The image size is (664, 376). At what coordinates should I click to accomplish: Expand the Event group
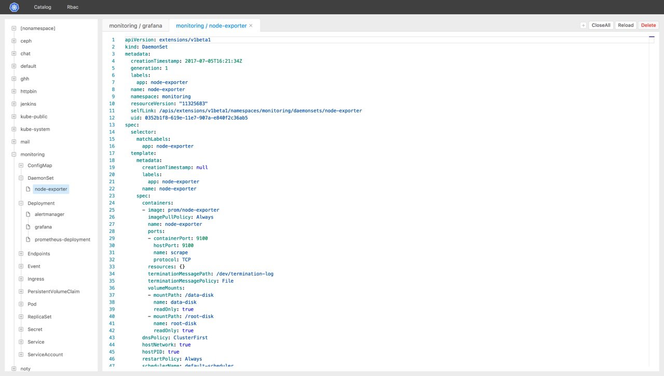tap(21, 266)
